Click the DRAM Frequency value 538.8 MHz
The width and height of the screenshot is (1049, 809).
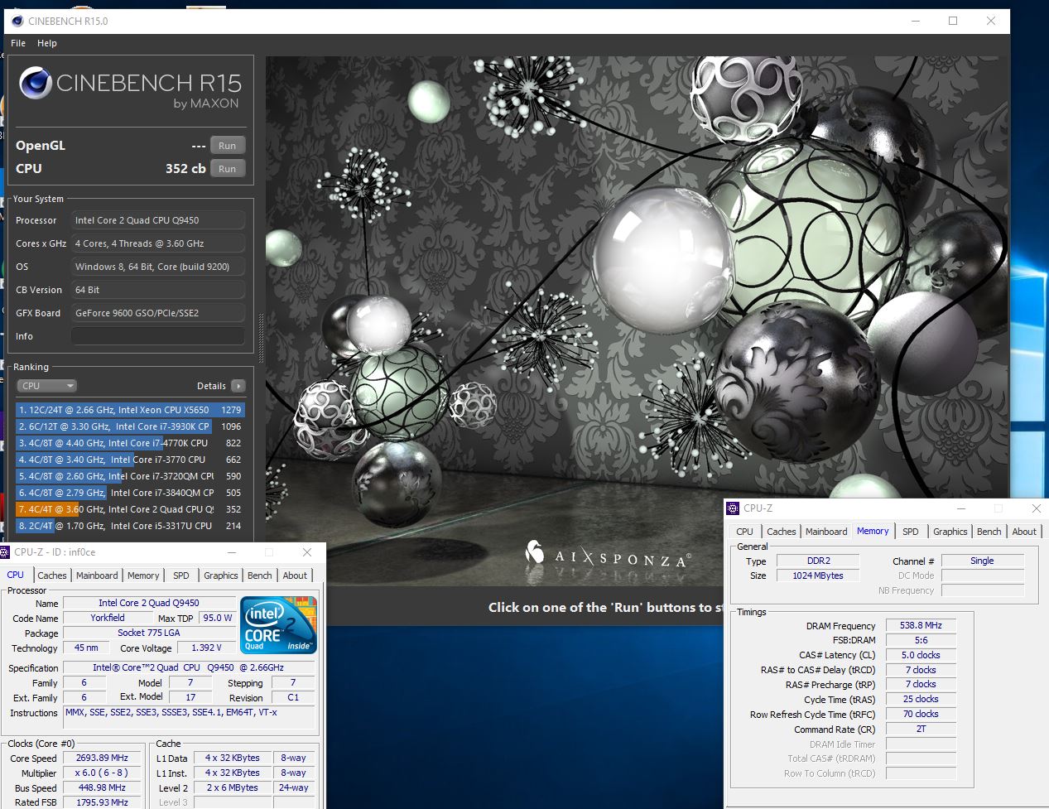pyautogui.click(x=921, y=625)
